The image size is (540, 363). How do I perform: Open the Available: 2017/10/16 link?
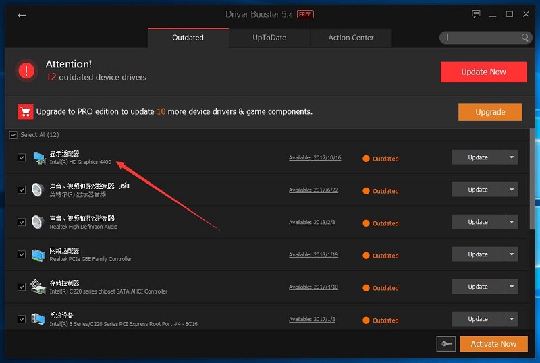(315, 157)
